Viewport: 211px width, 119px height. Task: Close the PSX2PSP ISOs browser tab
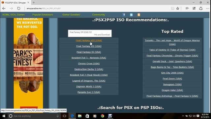coord(28,2)
